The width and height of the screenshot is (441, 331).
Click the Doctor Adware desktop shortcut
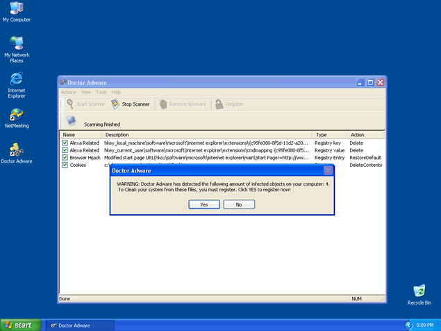(x=16, y=150)
